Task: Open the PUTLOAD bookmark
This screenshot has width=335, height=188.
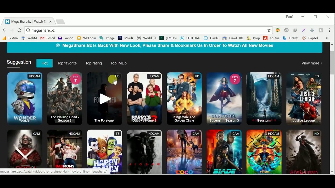Action: (x=190, y=38)
